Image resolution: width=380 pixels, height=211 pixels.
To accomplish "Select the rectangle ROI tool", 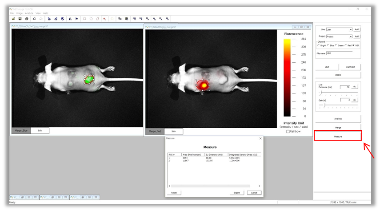I will pos(84,19).
